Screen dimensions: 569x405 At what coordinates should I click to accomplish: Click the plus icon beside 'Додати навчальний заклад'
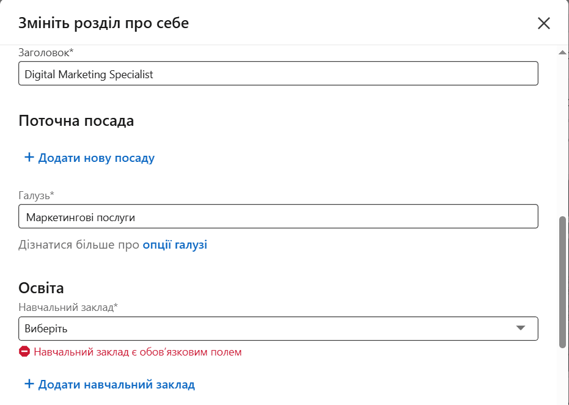pos(29,384)
